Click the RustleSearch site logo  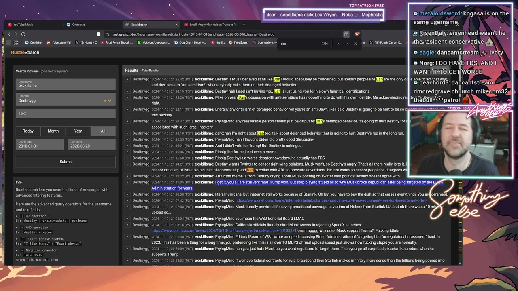25,53
